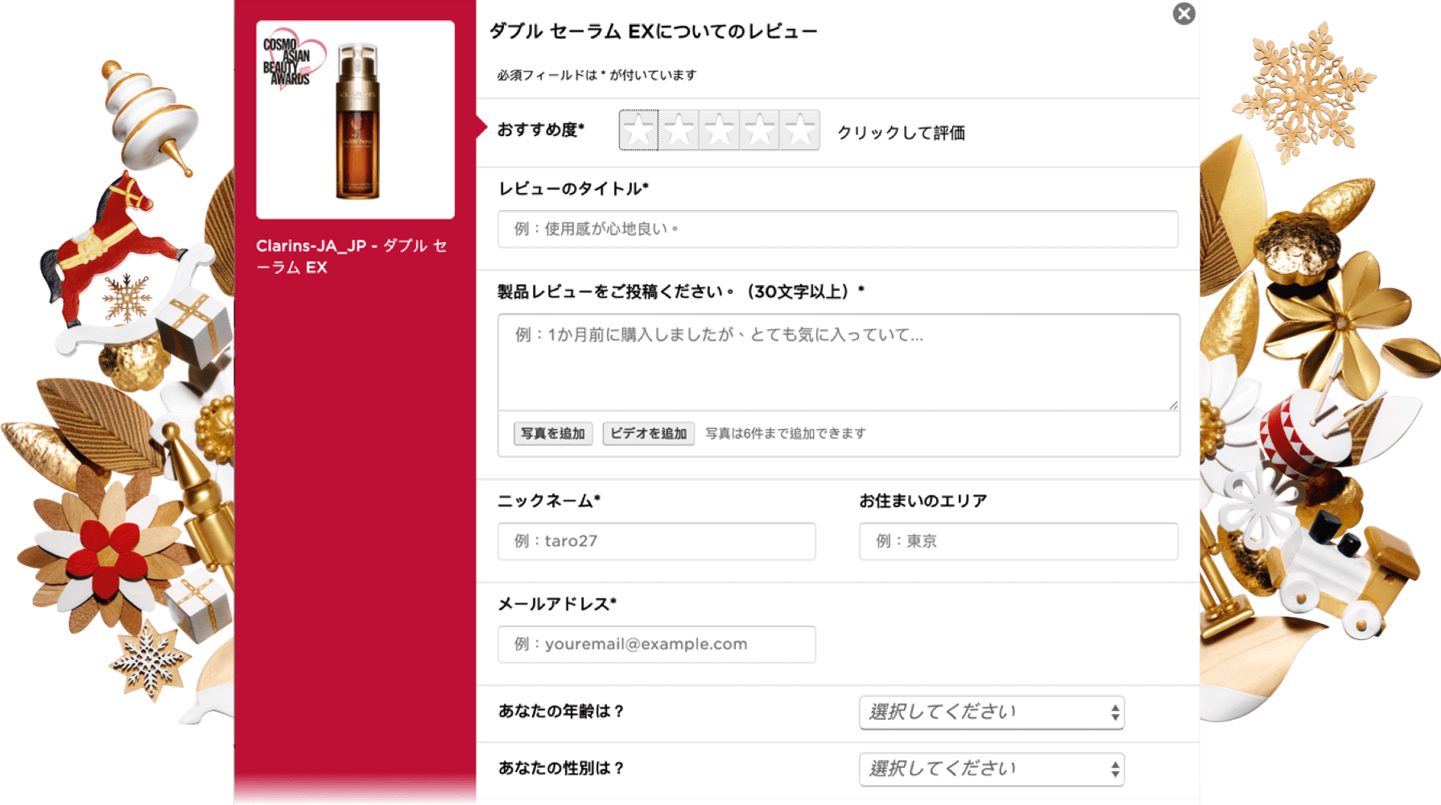Rate one star for おすすめ度
1441x805 pixels.
pos(638,130)
